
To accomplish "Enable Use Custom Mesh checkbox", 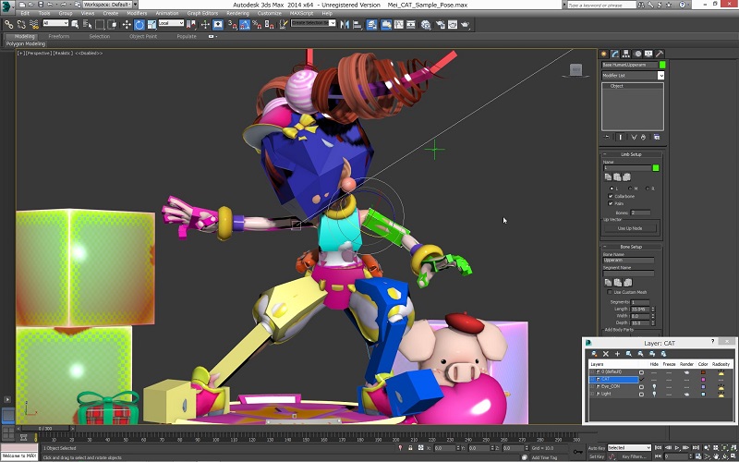I will click(x=611, y=292).
